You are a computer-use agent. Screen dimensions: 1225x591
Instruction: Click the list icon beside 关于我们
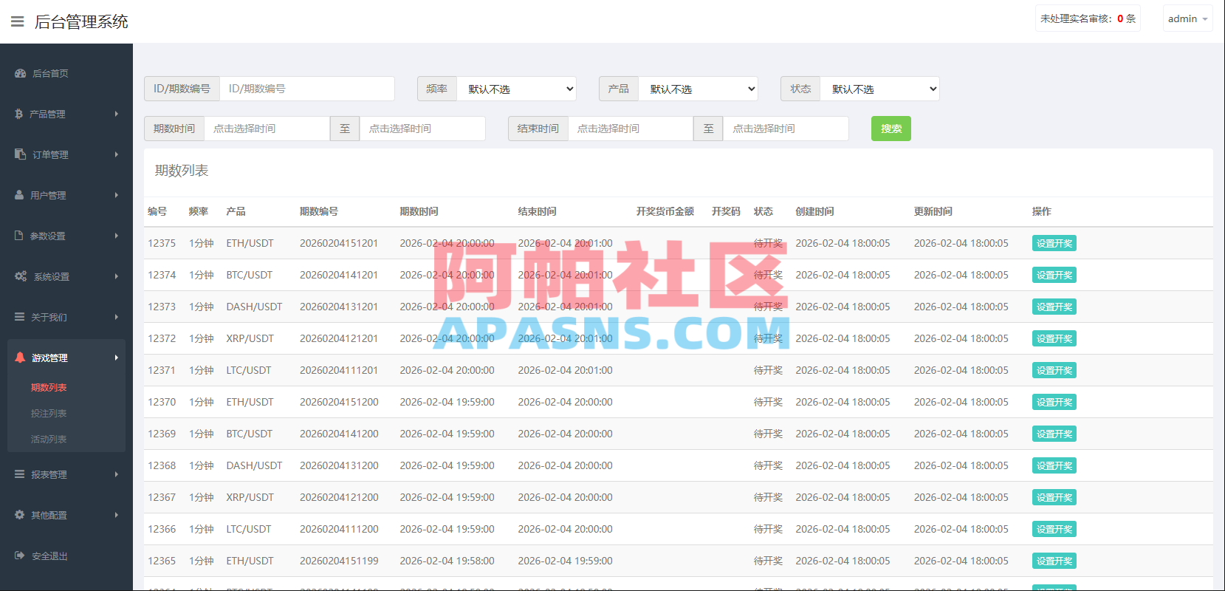pos(20,317)
